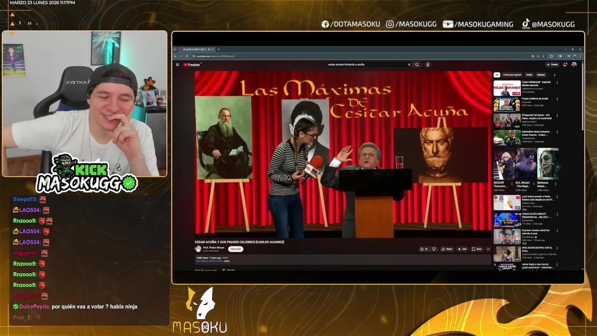Open W.A. Mozart The Magic short

pos(526,164)
